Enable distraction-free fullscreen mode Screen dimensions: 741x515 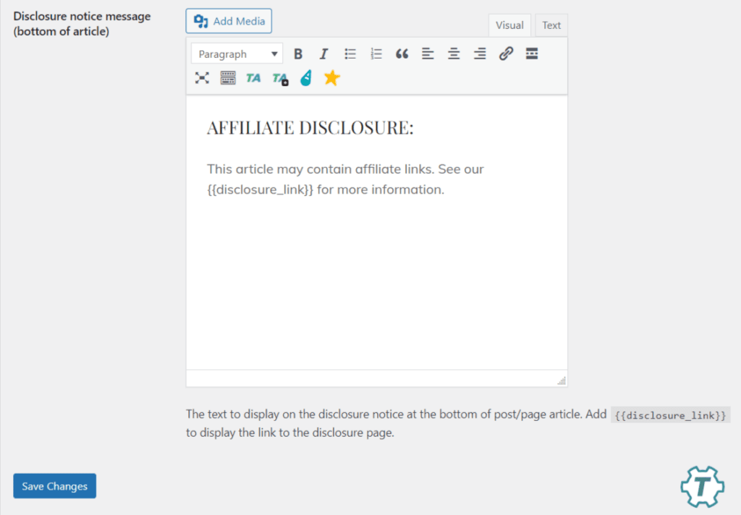tap(203, 78)
